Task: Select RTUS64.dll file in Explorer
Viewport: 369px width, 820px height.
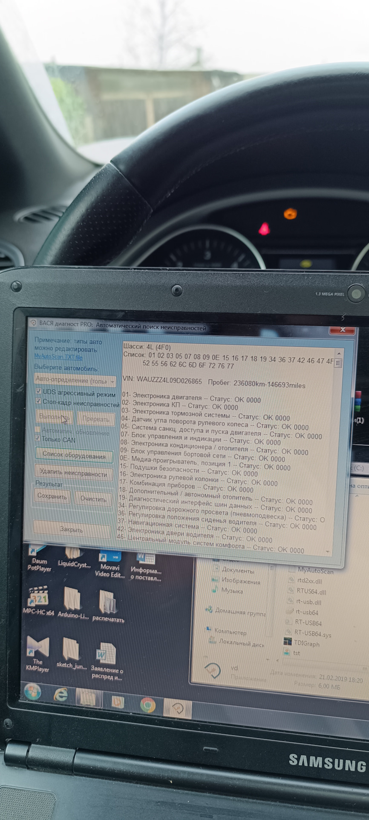Action: pos(307,591)
